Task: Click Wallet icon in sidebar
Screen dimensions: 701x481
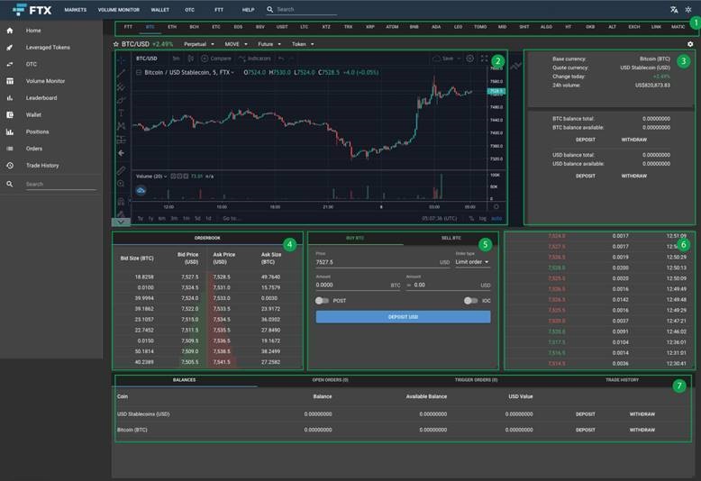Action: coord(10,115)
